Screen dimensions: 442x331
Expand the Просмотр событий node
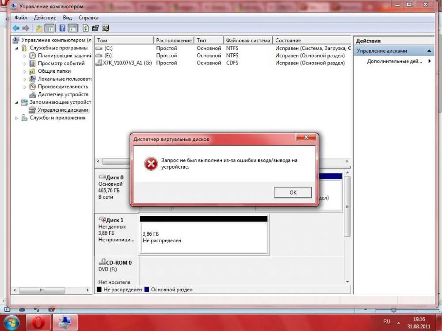(25, 64)
